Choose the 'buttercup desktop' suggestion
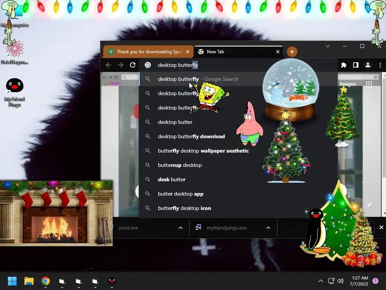This screenshot has width=386, height=290. pyautogui.click(x=180, y=165)
